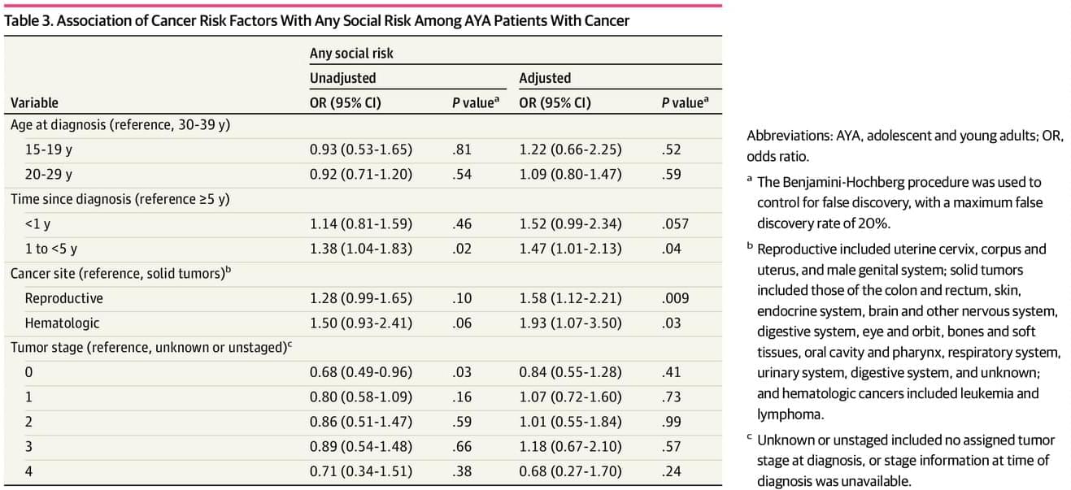
Task: Click the Table 3 title text
Action: coord(317,21)
